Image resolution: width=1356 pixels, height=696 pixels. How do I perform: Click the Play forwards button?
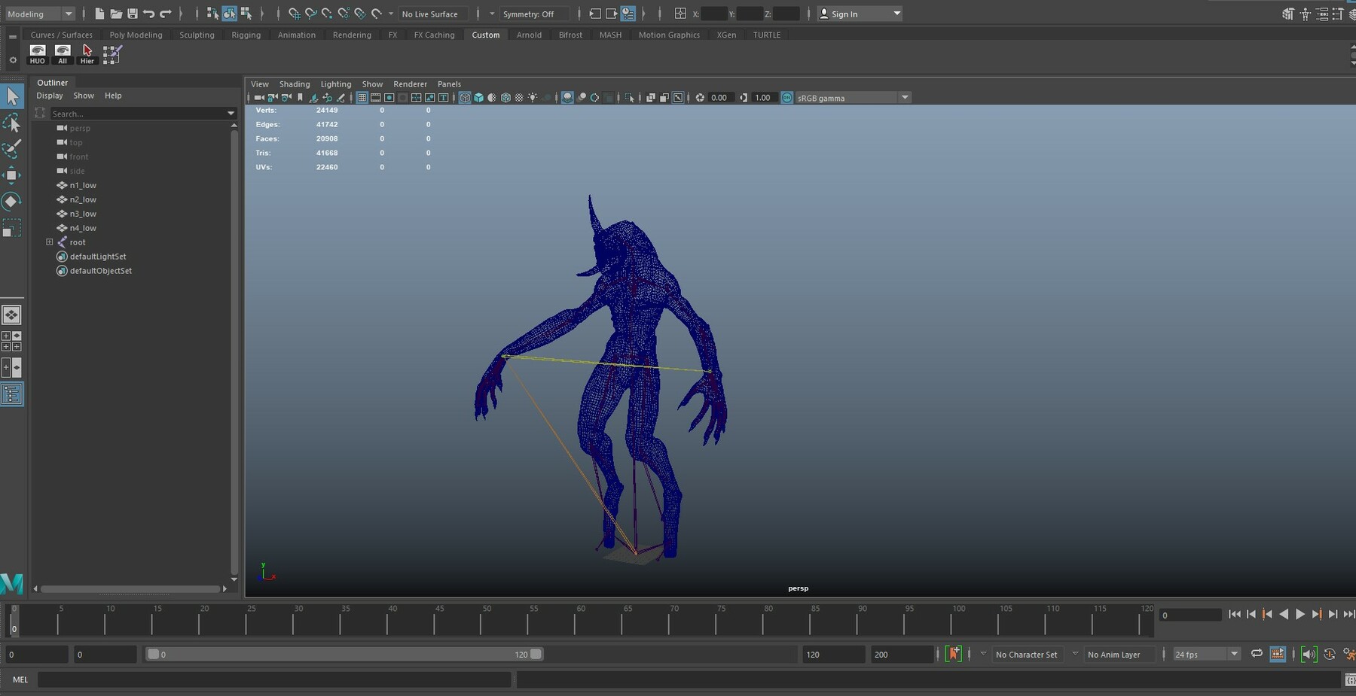coord(1299,614)
